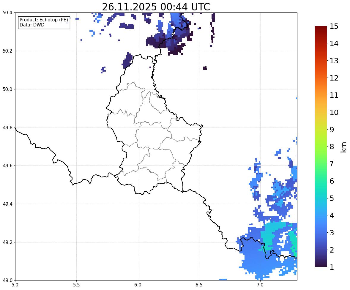Image resolution: width=350 pixels, height=290 pixels.
Task: Click the colorbar tick label '12'
Action: pyautogui.click(x=334, y=78)
